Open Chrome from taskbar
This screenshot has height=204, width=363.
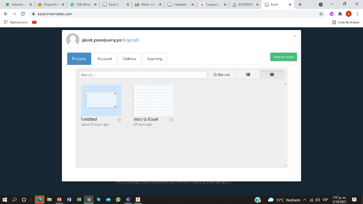tap(89, 199)
